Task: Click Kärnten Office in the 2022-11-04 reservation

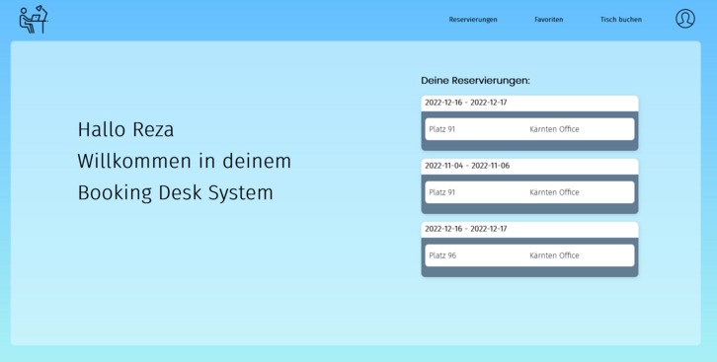Action: click(x=554, y=192)
